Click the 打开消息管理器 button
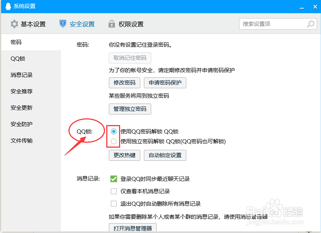321x233 pixels. (133, 228)
